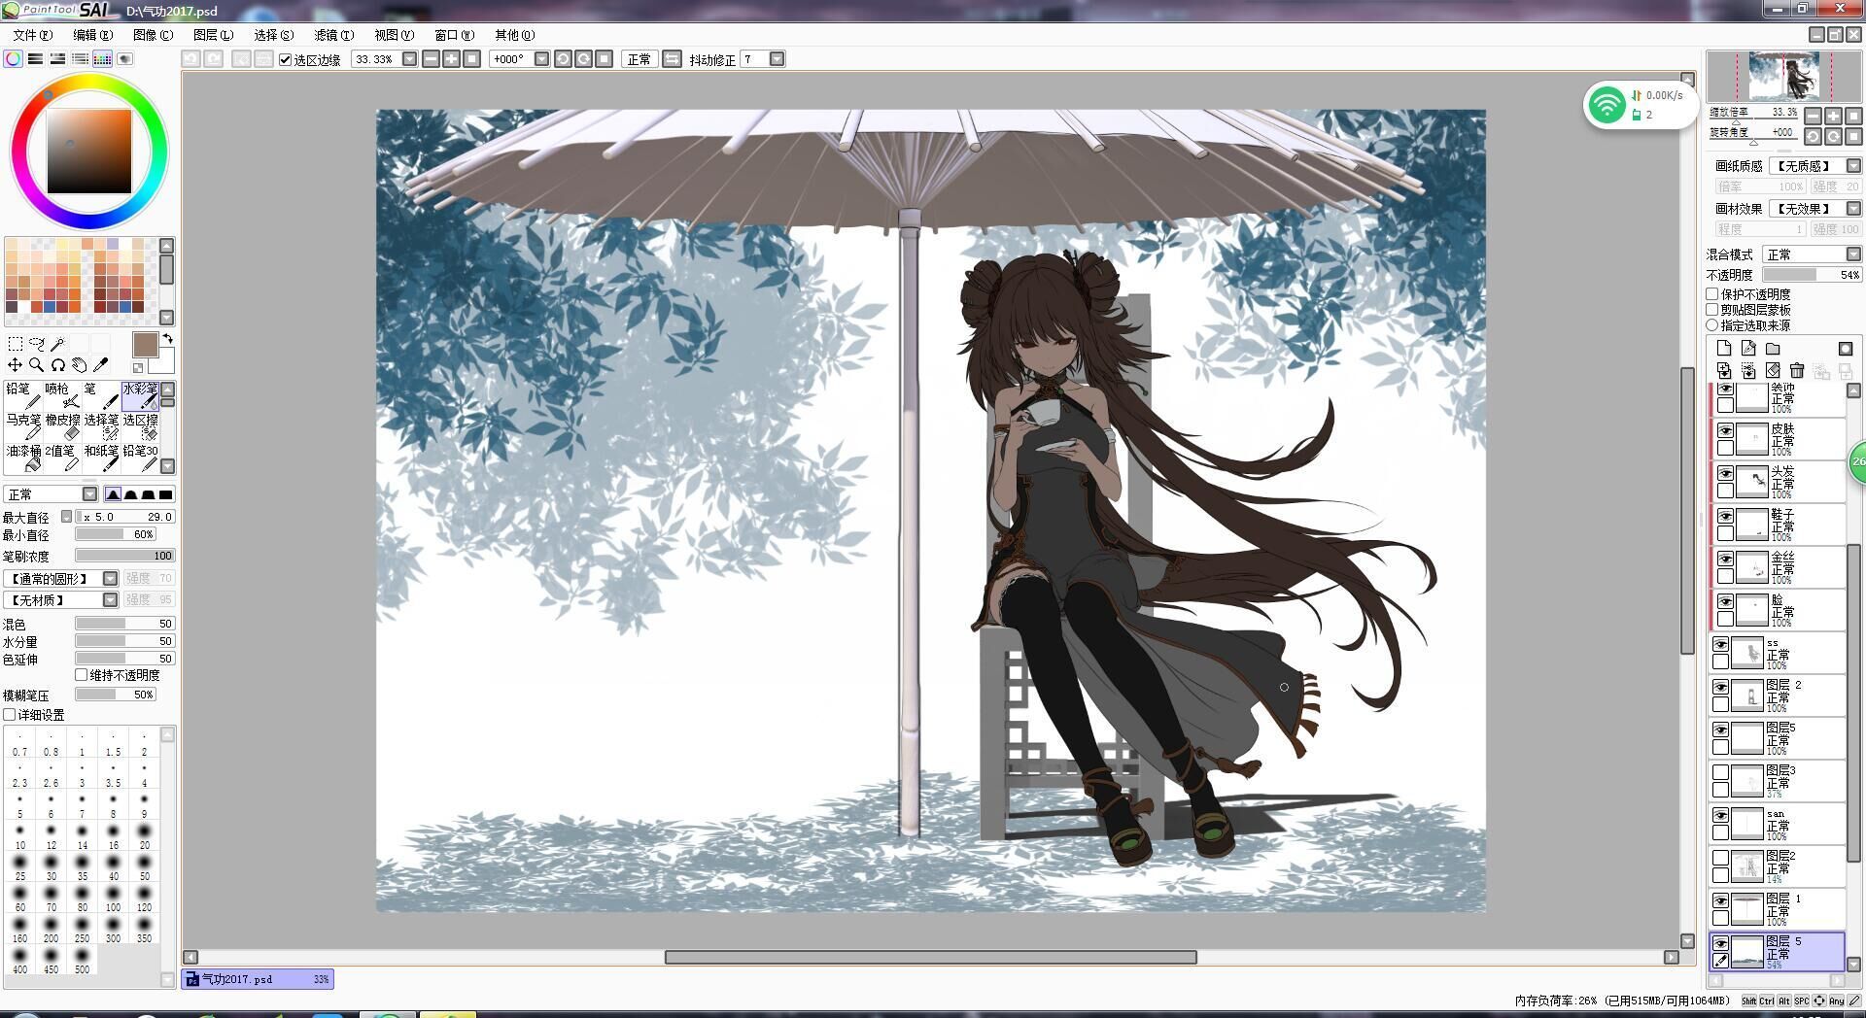Open the 文件 menu
Screen dimensions: 1866x1018
coord(33,35)
